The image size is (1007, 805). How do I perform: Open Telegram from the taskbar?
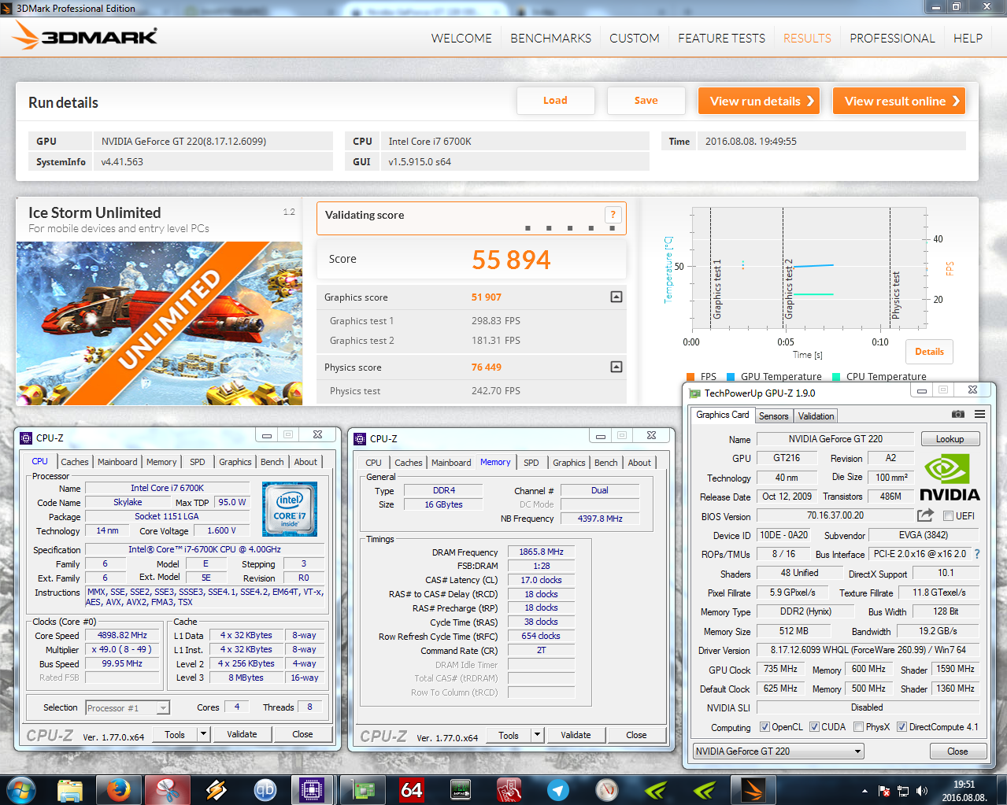click(x=558, y=789)
